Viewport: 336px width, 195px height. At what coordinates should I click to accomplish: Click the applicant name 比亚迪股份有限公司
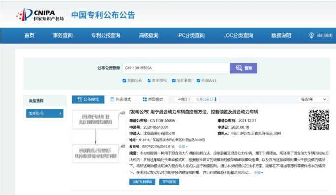coord(159,133)
